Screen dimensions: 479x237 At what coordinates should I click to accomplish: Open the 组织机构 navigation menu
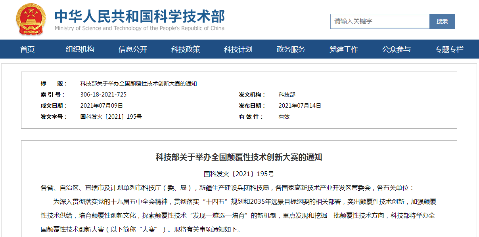[79, 49]
